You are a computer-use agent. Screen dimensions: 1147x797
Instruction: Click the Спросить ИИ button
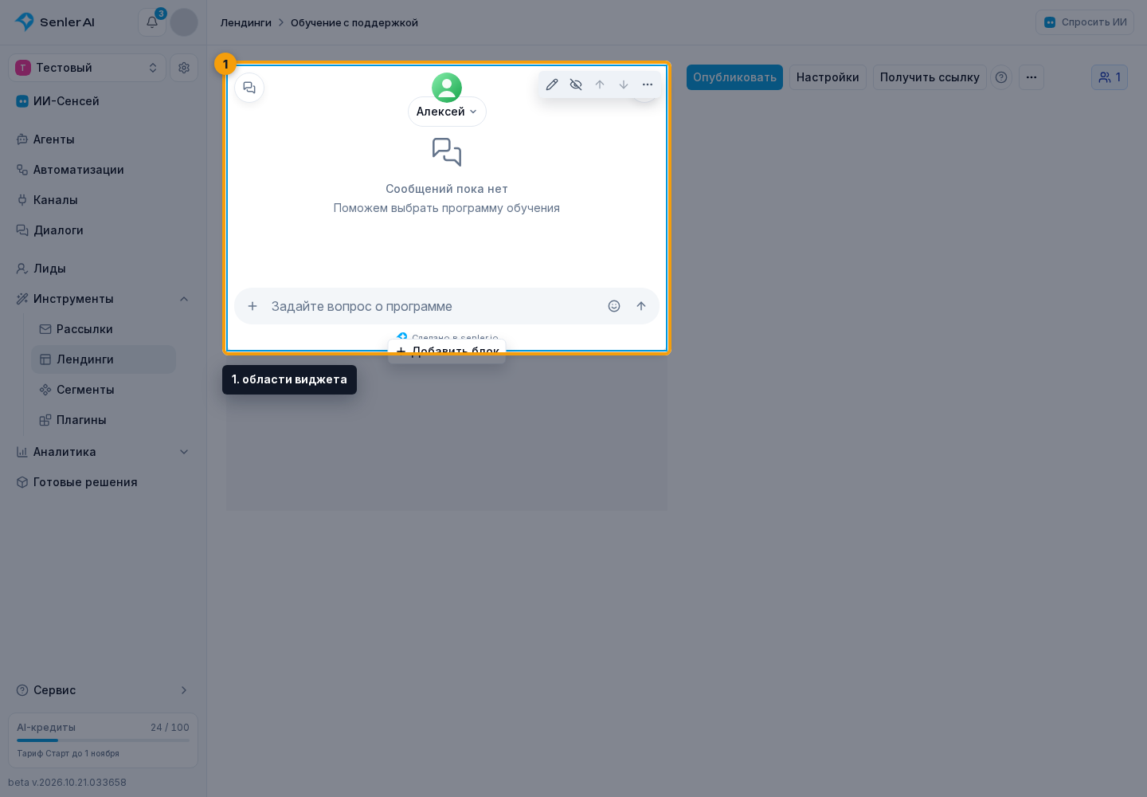[1085, 22]
